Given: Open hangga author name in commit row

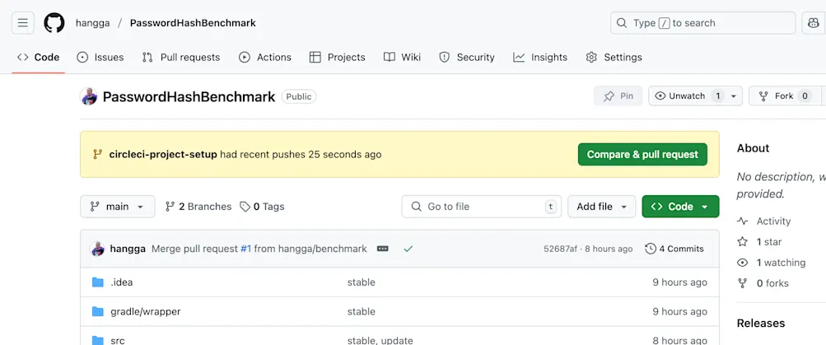Looking at the screenshot, I should click(128, 249).
